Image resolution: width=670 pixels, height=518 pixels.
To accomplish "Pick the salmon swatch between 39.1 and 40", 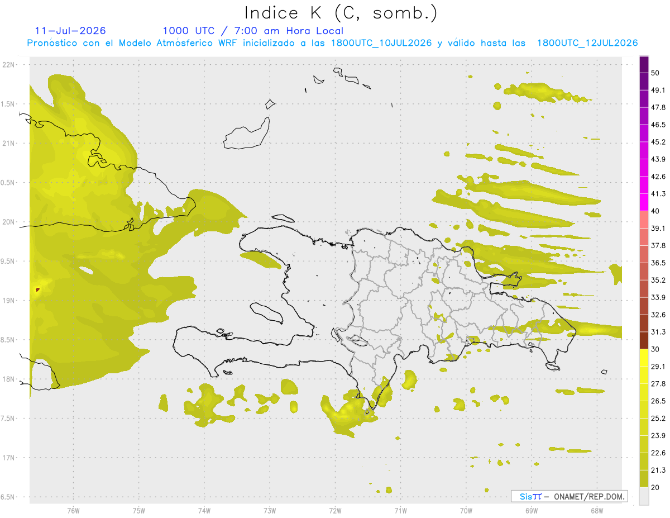I will point(644,220).
